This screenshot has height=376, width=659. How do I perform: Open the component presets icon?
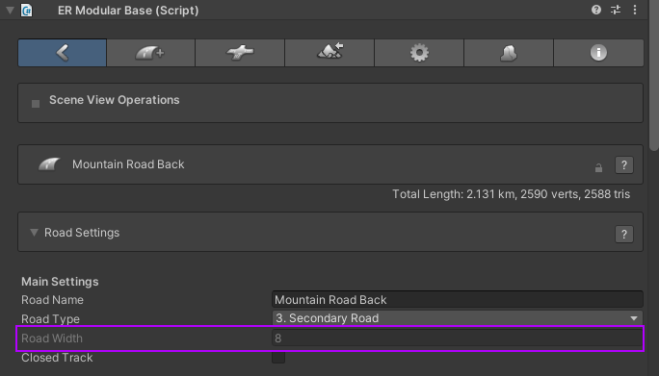click(616, 10)
